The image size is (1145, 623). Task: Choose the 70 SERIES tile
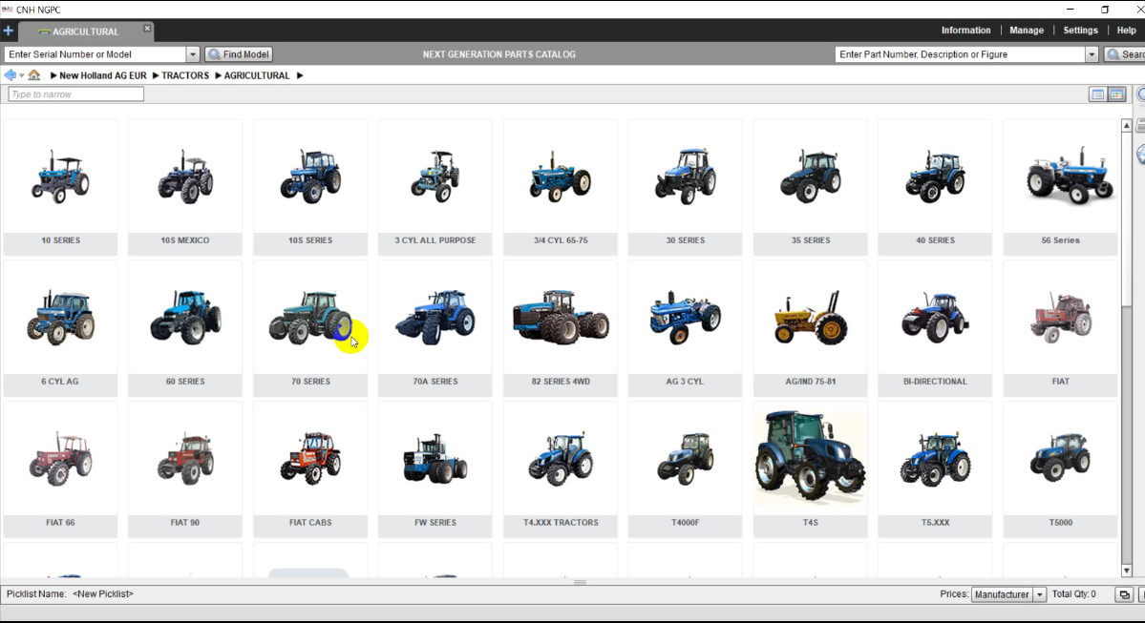pos(310,328)
